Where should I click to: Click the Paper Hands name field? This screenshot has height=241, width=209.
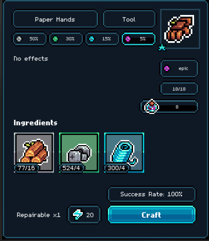(55, 19)
